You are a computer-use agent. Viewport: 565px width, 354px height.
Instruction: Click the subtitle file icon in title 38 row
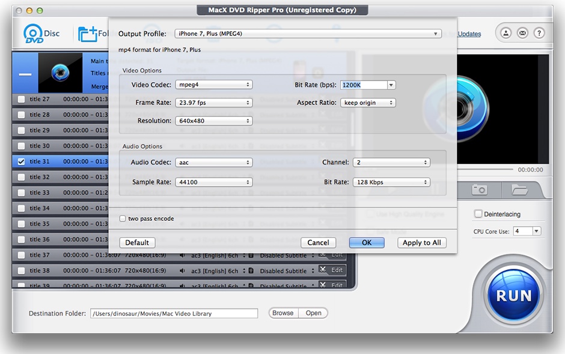point(251,271)
